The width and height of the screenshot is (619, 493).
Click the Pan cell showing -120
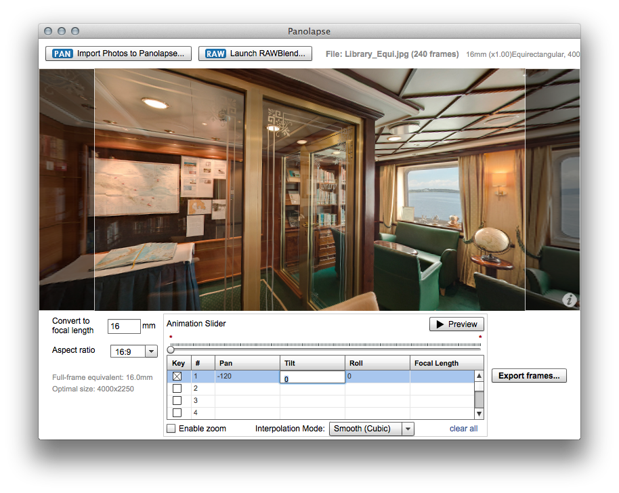click(x=247, y=377)
